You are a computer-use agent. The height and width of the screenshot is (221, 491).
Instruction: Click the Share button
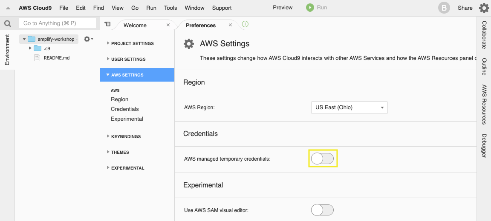pyautogui.click(x=465, y=8)
